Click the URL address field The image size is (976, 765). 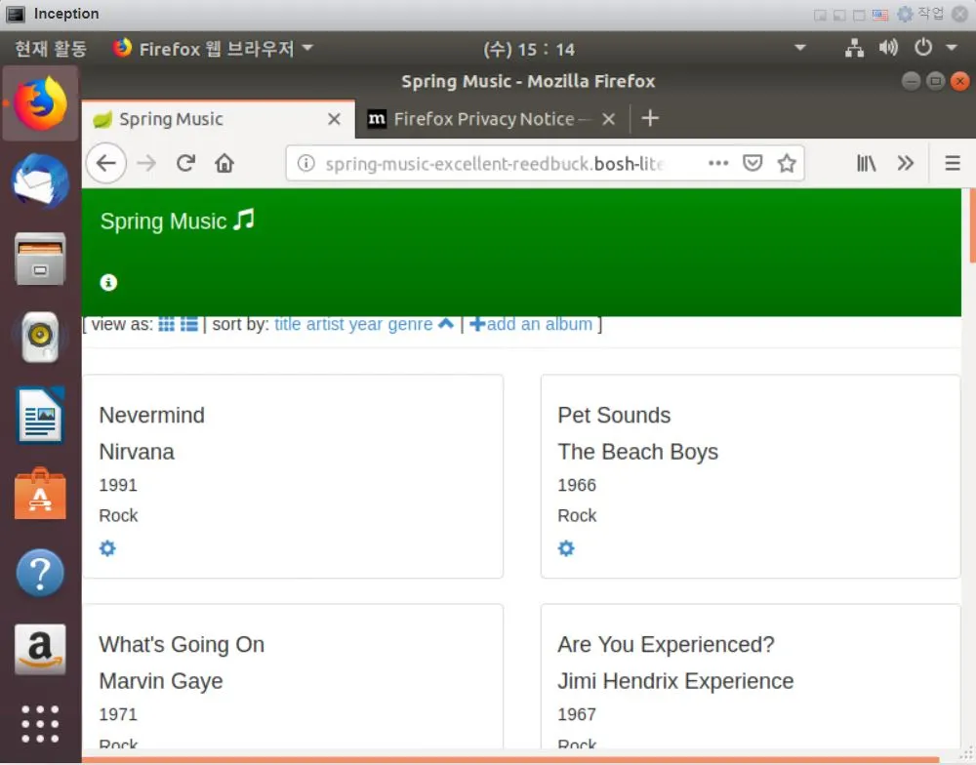(495, 163)
